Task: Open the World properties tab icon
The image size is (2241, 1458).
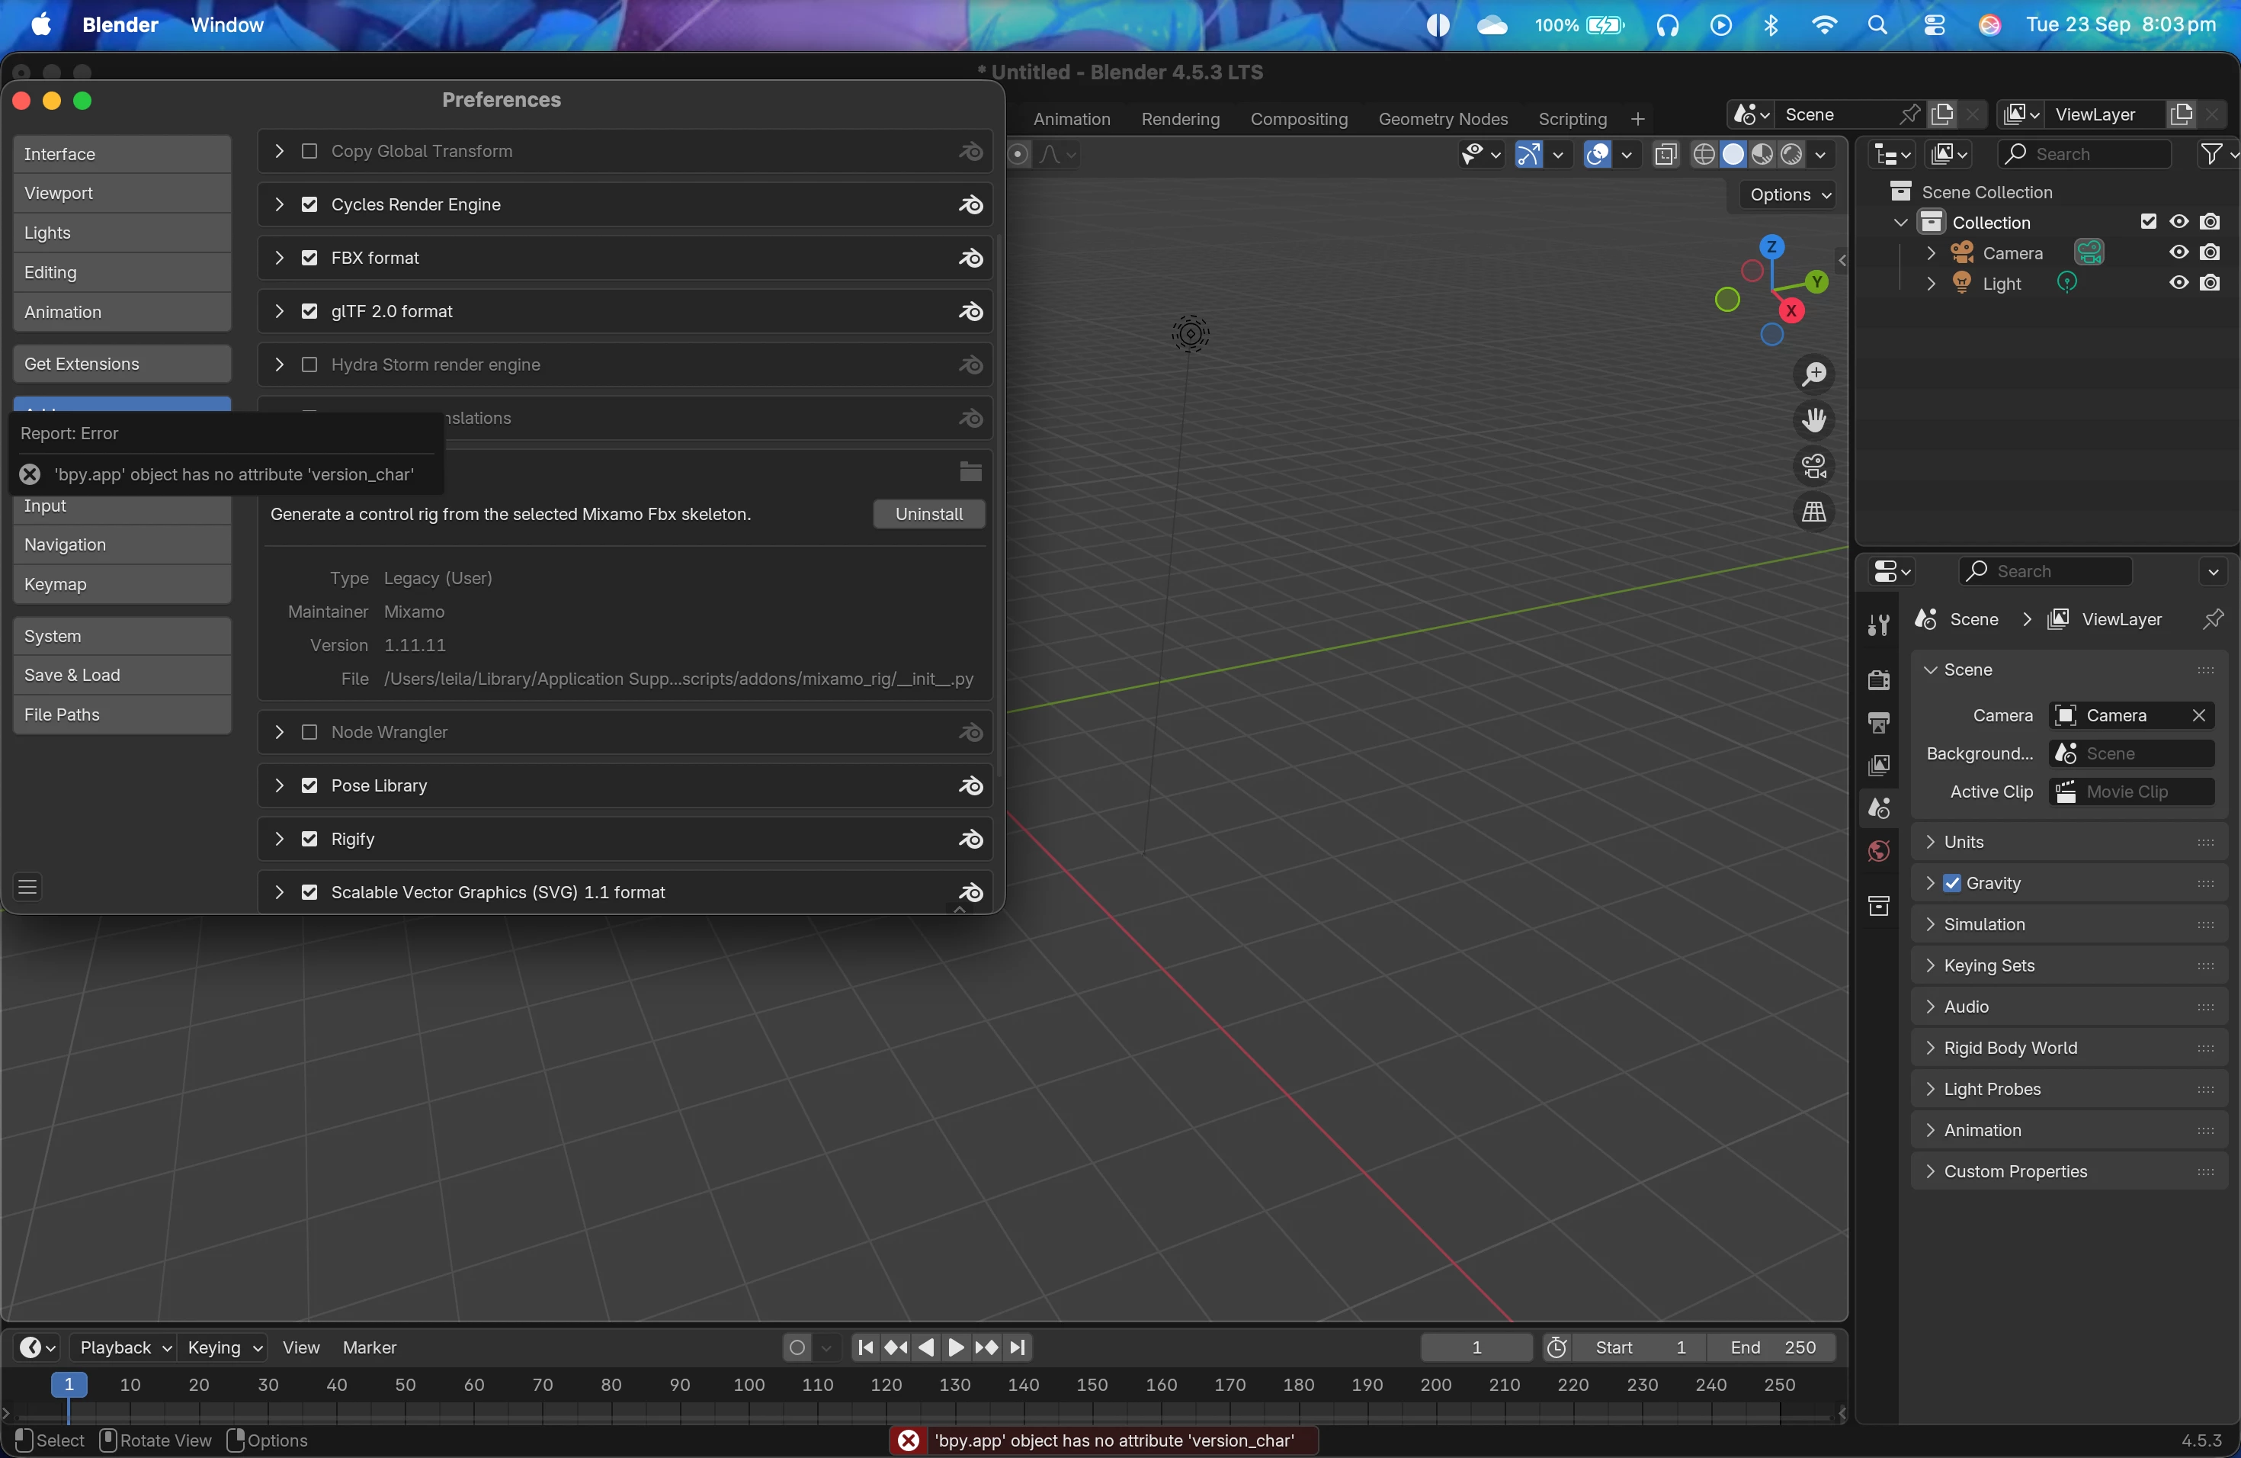Action: tap(1878, 852)
